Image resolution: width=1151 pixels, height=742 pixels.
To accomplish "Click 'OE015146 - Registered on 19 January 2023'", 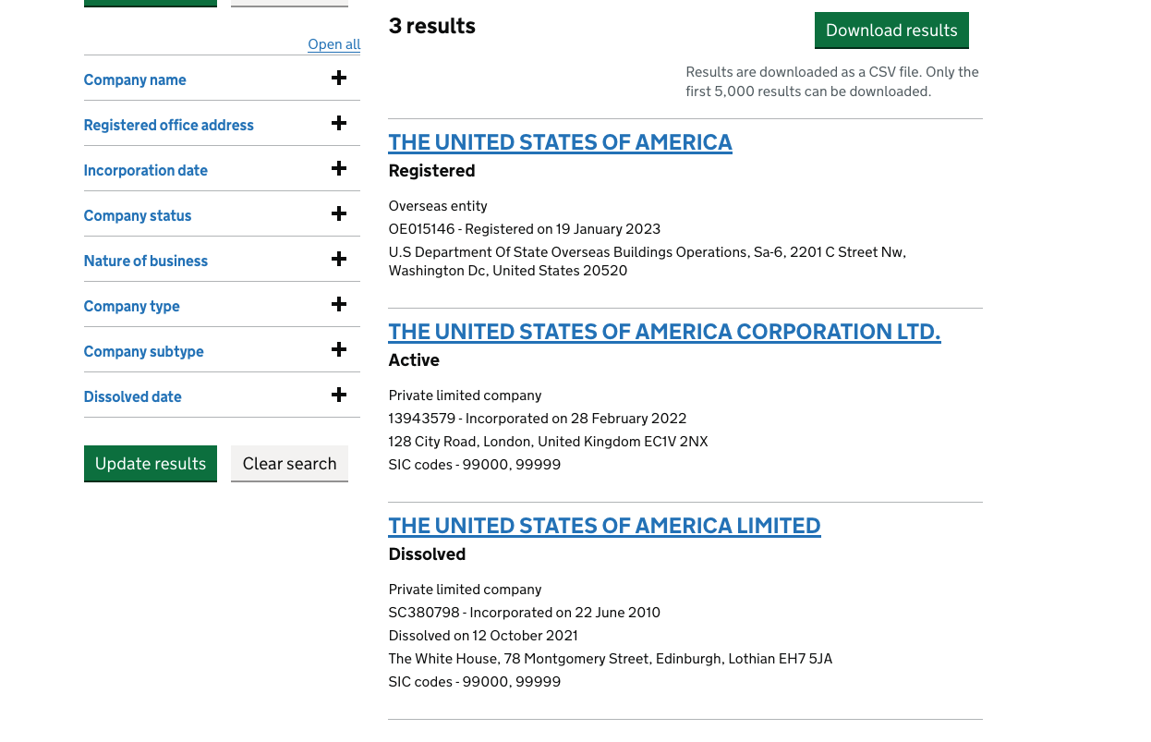I will tap(525, 229).
